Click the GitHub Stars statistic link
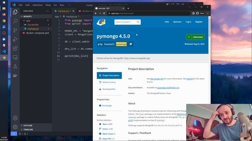Screen dimensions: 252x141 pos(106,124)
